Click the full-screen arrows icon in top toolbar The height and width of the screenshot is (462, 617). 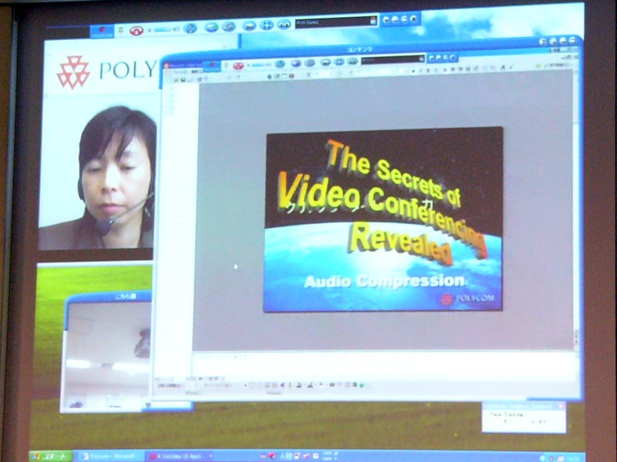(266, 25)
